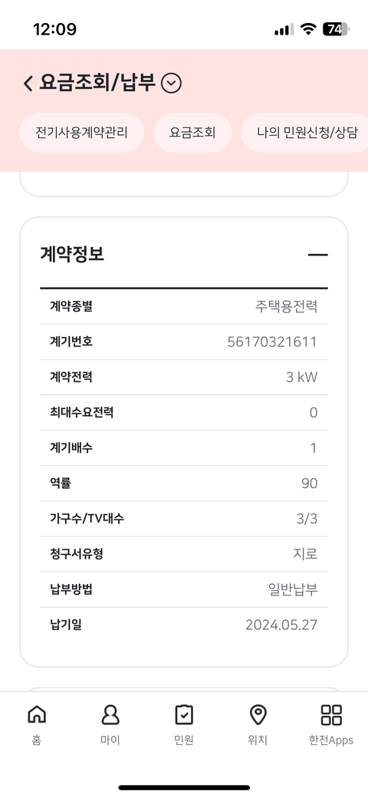Tap the 청구서유형 지로 row
368x798 pixels.
point(184,554)
